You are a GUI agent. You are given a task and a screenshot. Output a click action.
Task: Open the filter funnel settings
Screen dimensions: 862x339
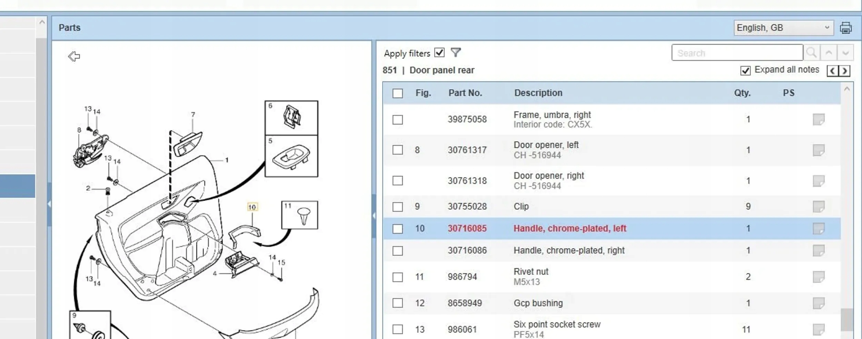[456, 52]
